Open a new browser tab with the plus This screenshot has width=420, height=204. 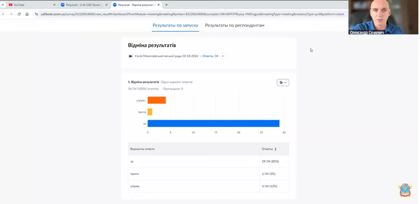click(166, 5)
